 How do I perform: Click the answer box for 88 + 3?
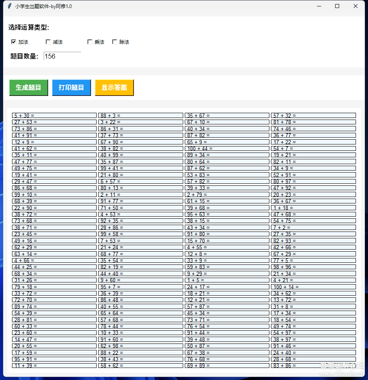click(x=140, y=115)
